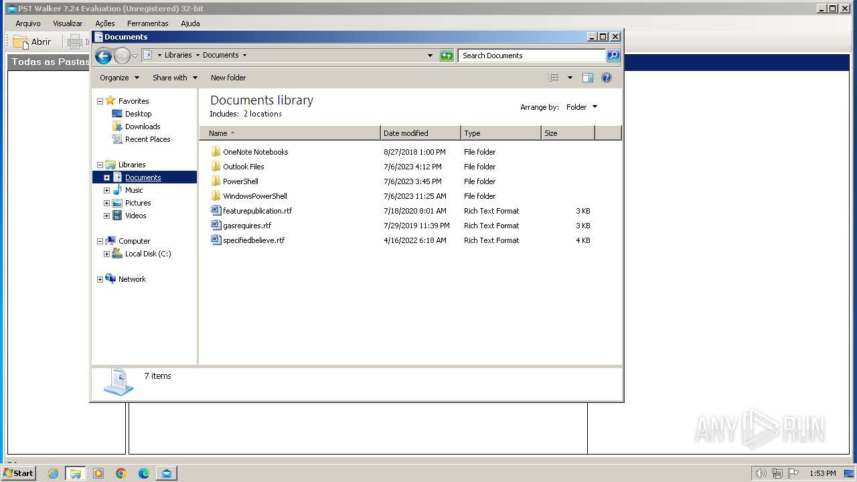Select Recent Places in Favorites

(147, 139)
